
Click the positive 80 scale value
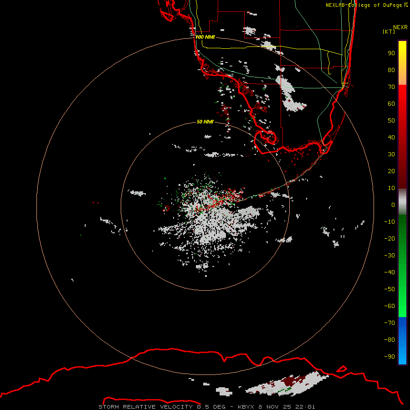(391, 70)
